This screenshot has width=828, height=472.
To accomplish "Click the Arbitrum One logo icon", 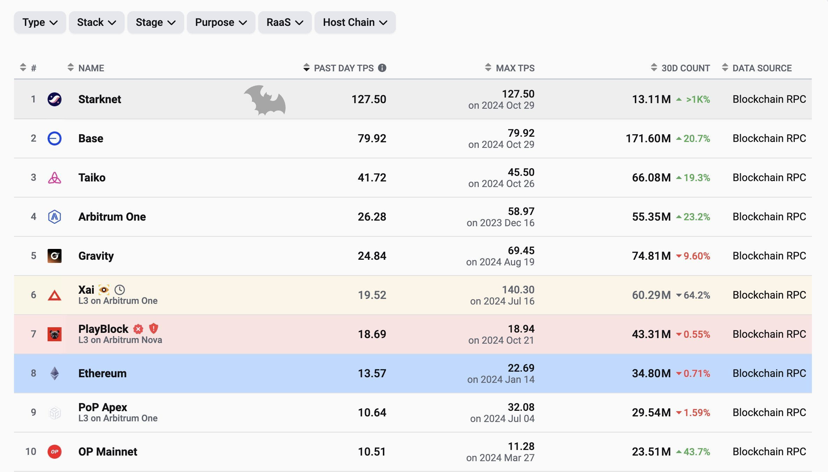I will [55, 217].
